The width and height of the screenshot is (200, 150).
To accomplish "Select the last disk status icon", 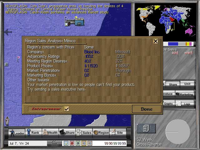I will [90, 143].
